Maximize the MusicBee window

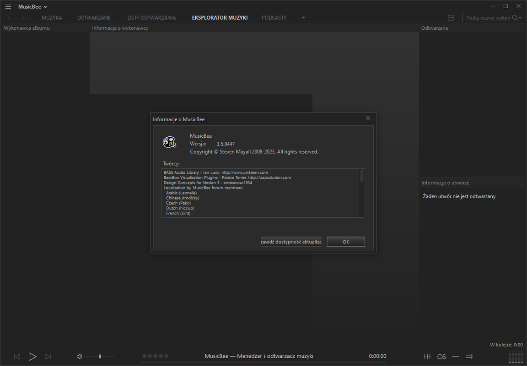[x=505, y=6]
